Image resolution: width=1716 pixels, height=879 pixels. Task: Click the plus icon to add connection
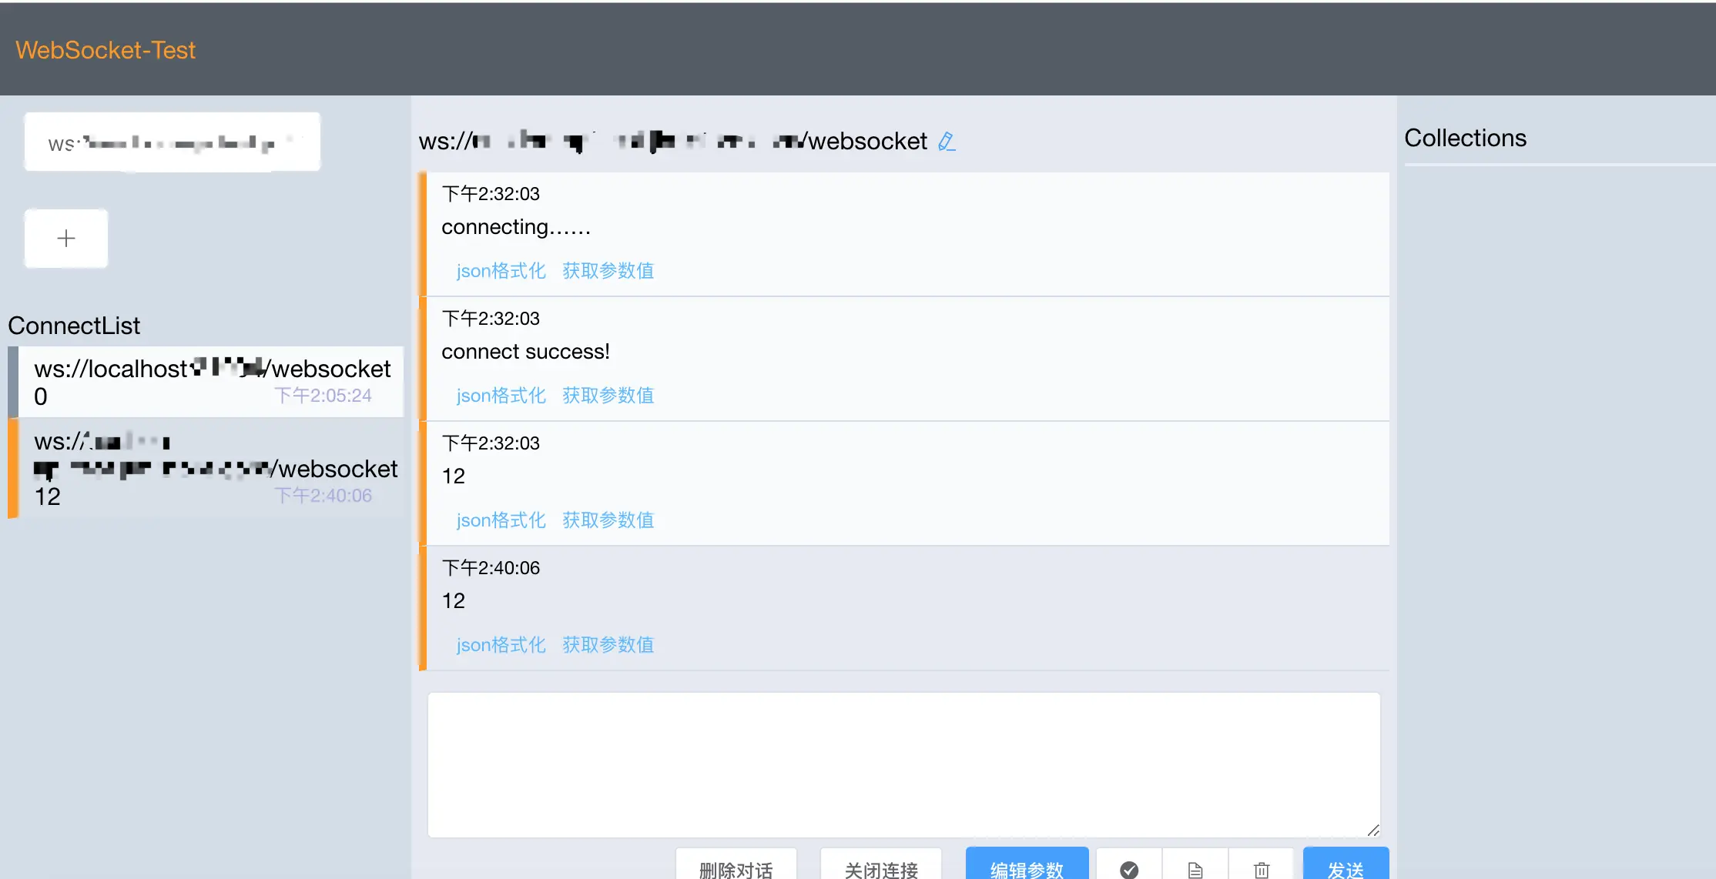[66, 239]
